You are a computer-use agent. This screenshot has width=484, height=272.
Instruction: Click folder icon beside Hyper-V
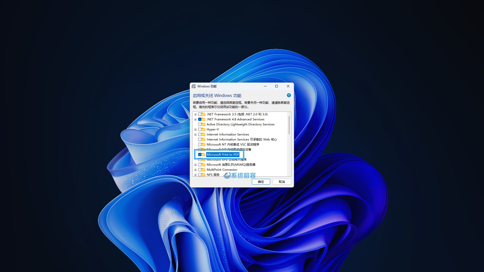(203, 129)
